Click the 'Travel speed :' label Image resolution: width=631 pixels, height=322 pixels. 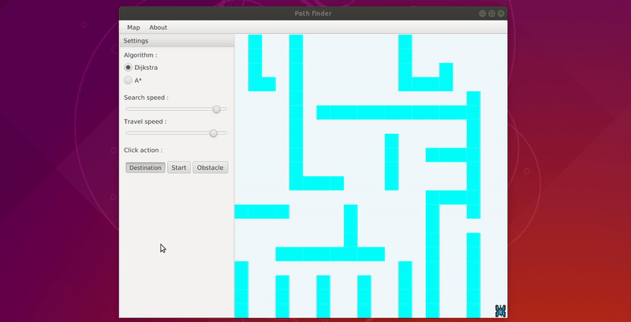(145, 122)
